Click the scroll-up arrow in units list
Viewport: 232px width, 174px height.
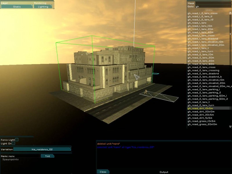230,10
